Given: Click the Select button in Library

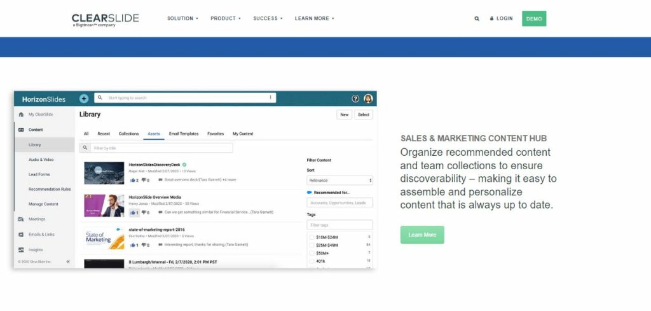Looking at the screenshot, I should coord(363,114).
